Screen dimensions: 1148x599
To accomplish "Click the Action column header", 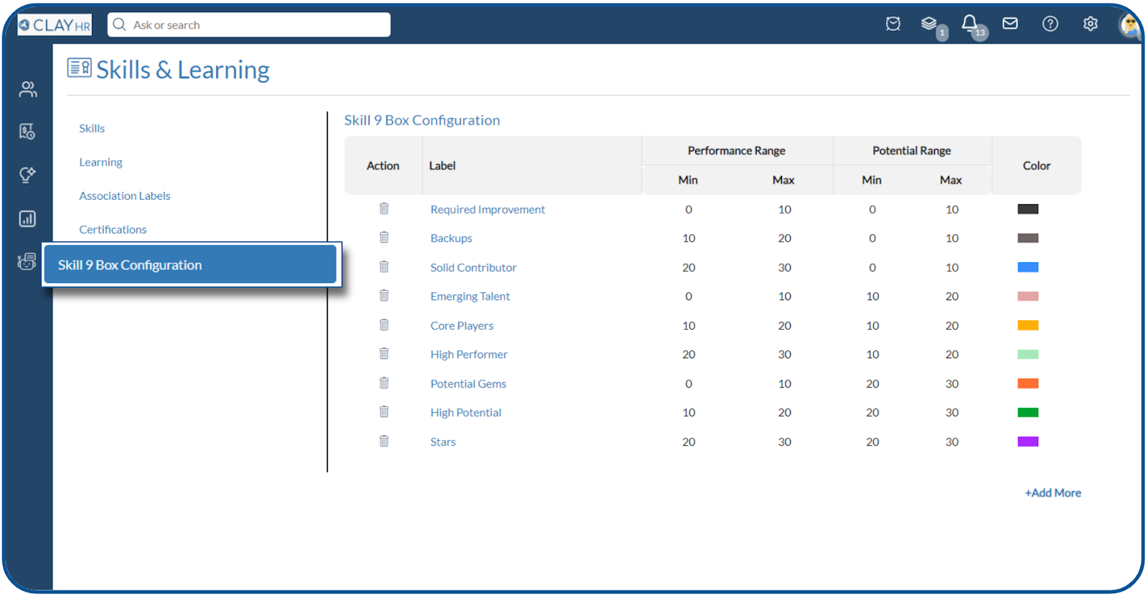I will (382, 166).
